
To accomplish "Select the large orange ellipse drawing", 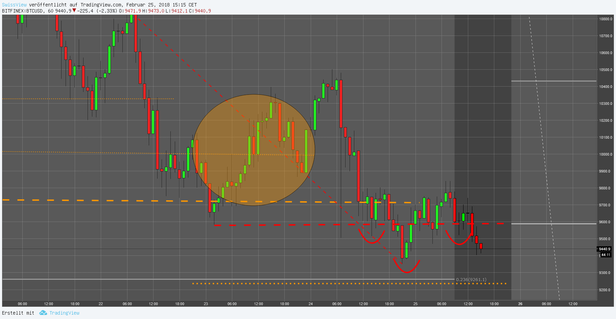I will pyautogui.click(x=254, y=150).
